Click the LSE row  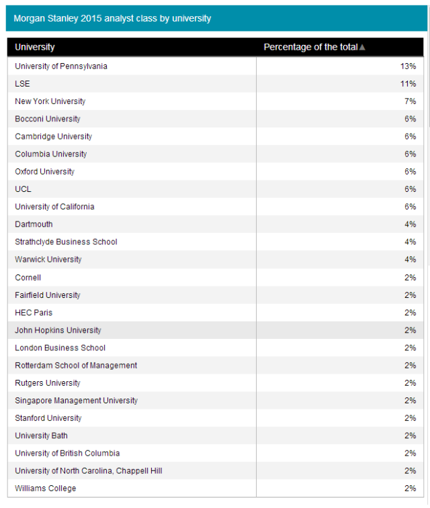[x=23, y=84]
